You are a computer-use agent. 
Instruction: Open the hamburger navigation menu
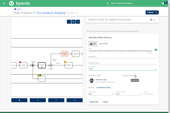[x=4, y=3]
